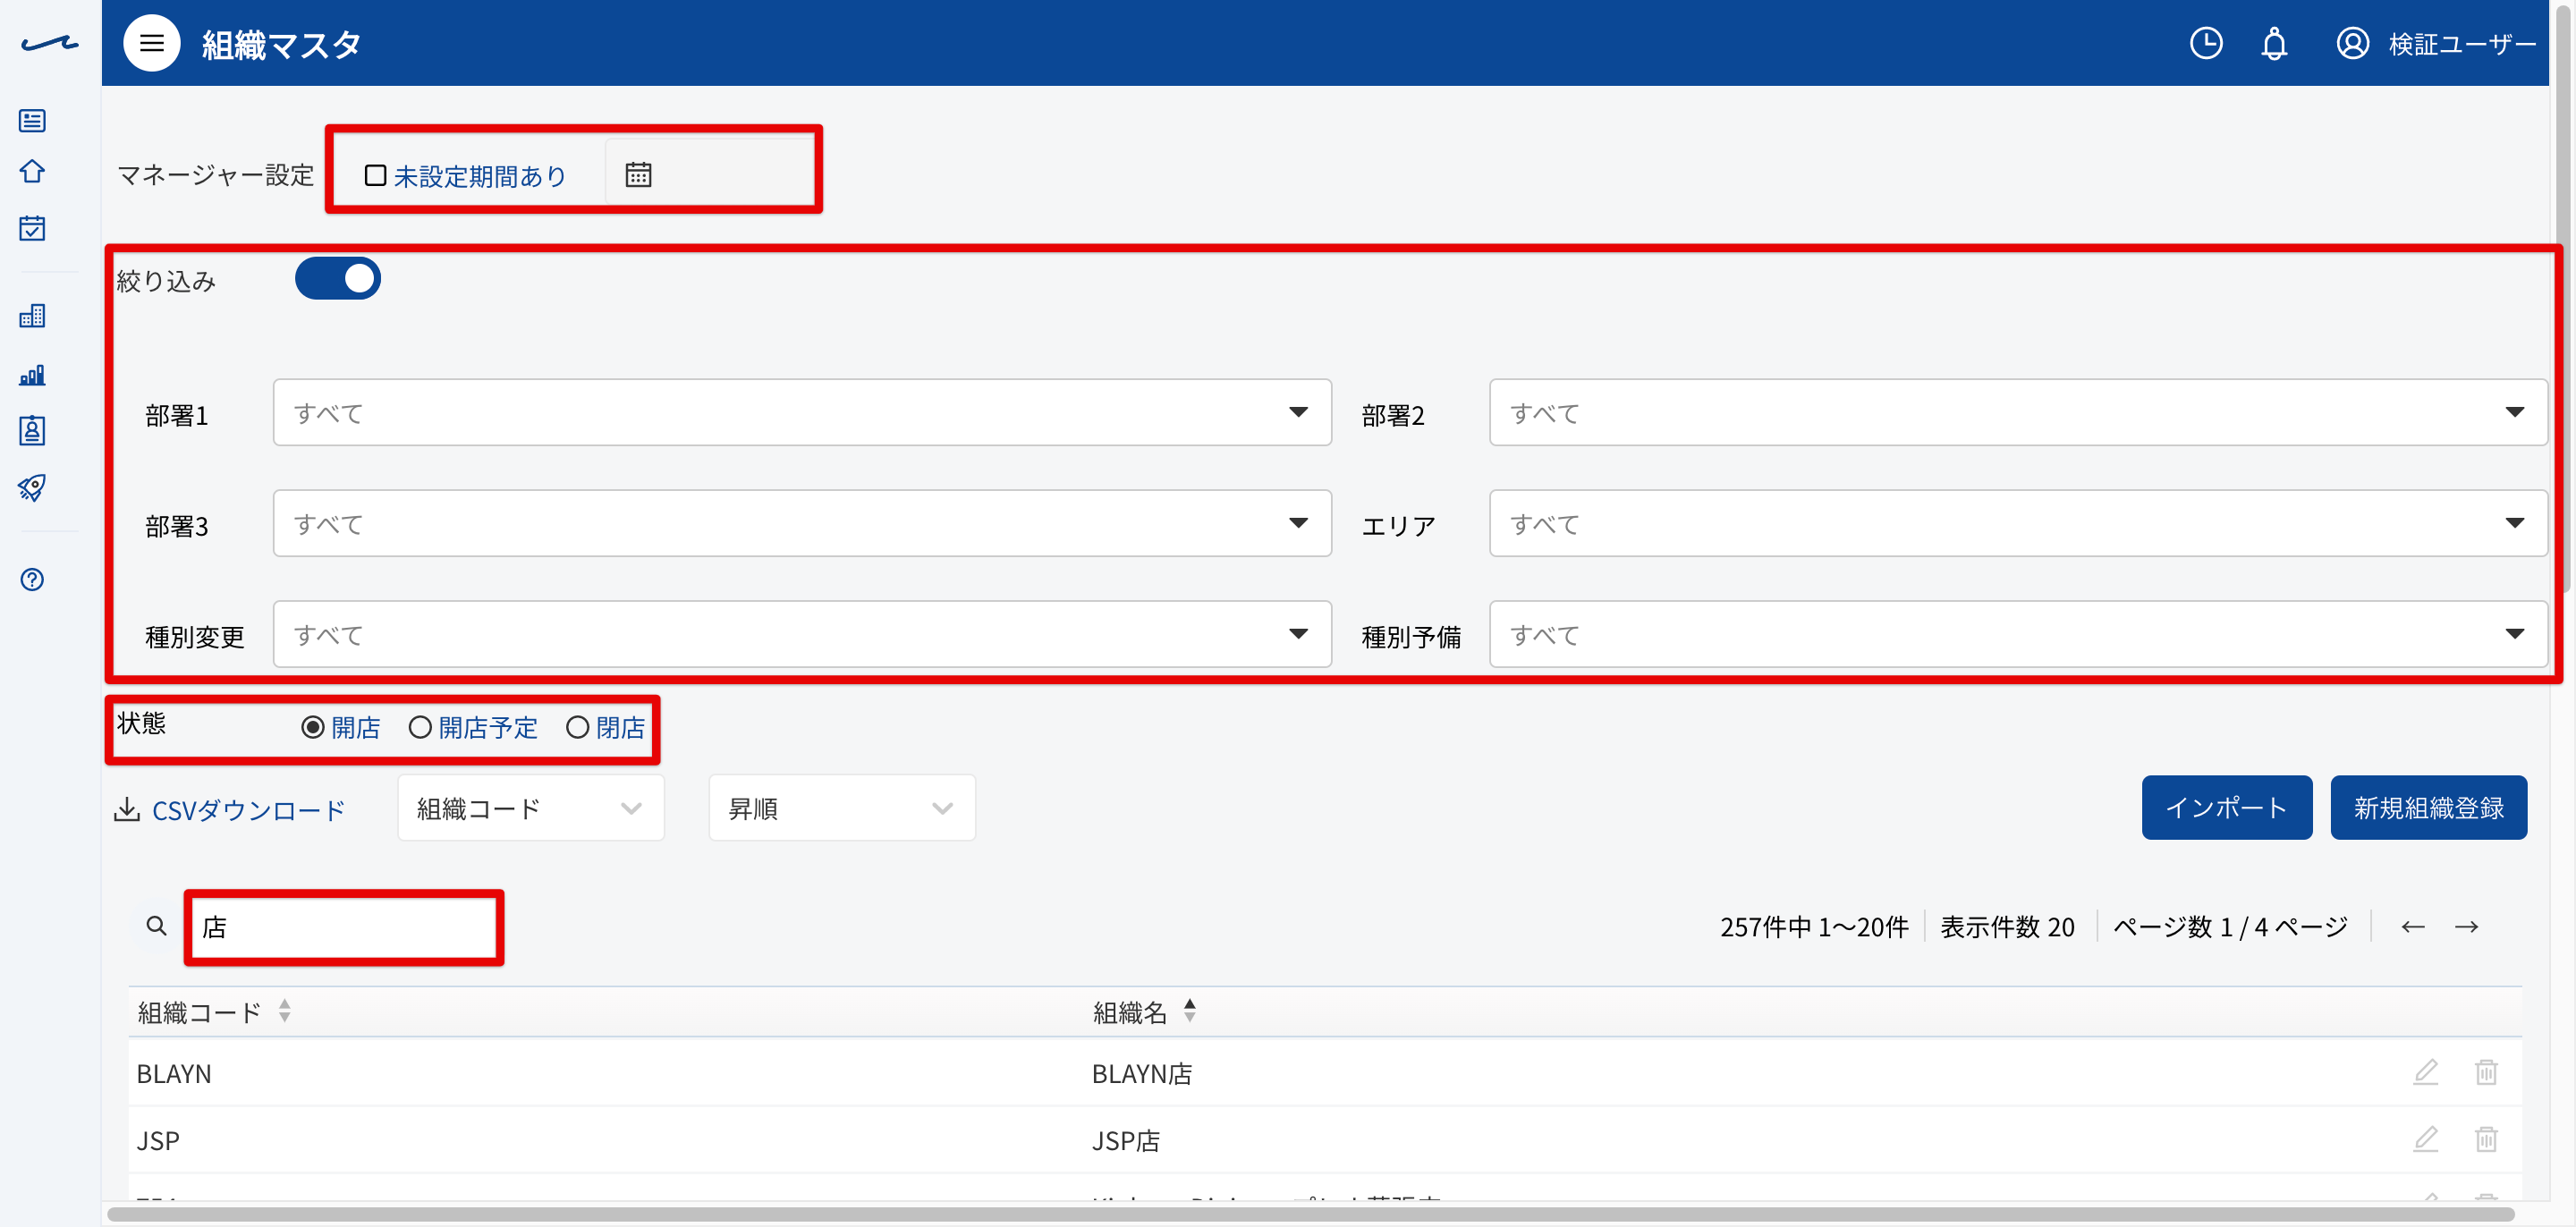Click the 257件中 1〜20件 count text
This screenshot has height=1227, width=2576.
click(x=1813, y=927)
